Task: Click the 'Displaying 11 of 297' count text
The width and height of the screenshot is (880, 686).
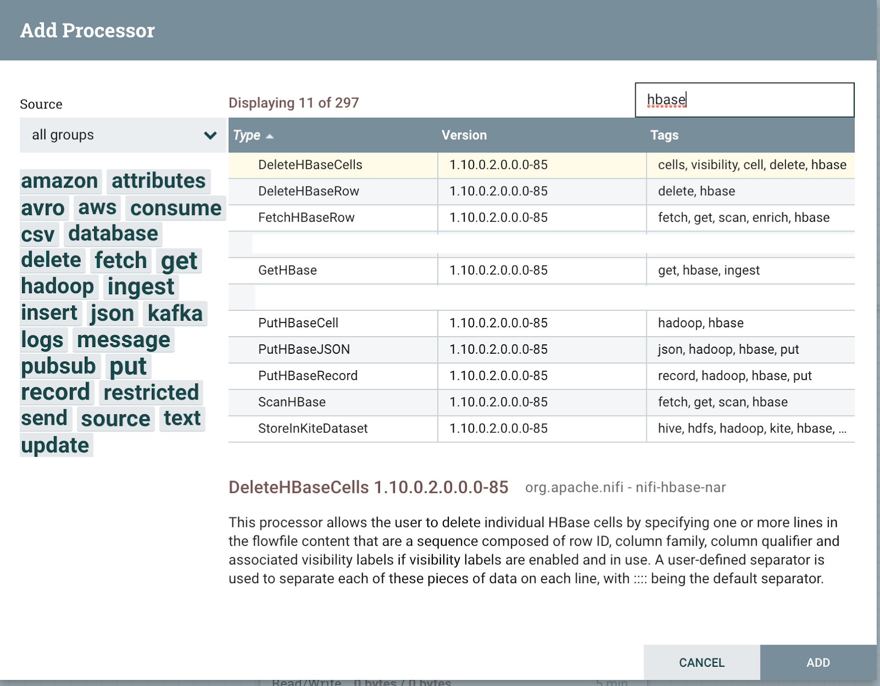Action: [x=294, y=103]
